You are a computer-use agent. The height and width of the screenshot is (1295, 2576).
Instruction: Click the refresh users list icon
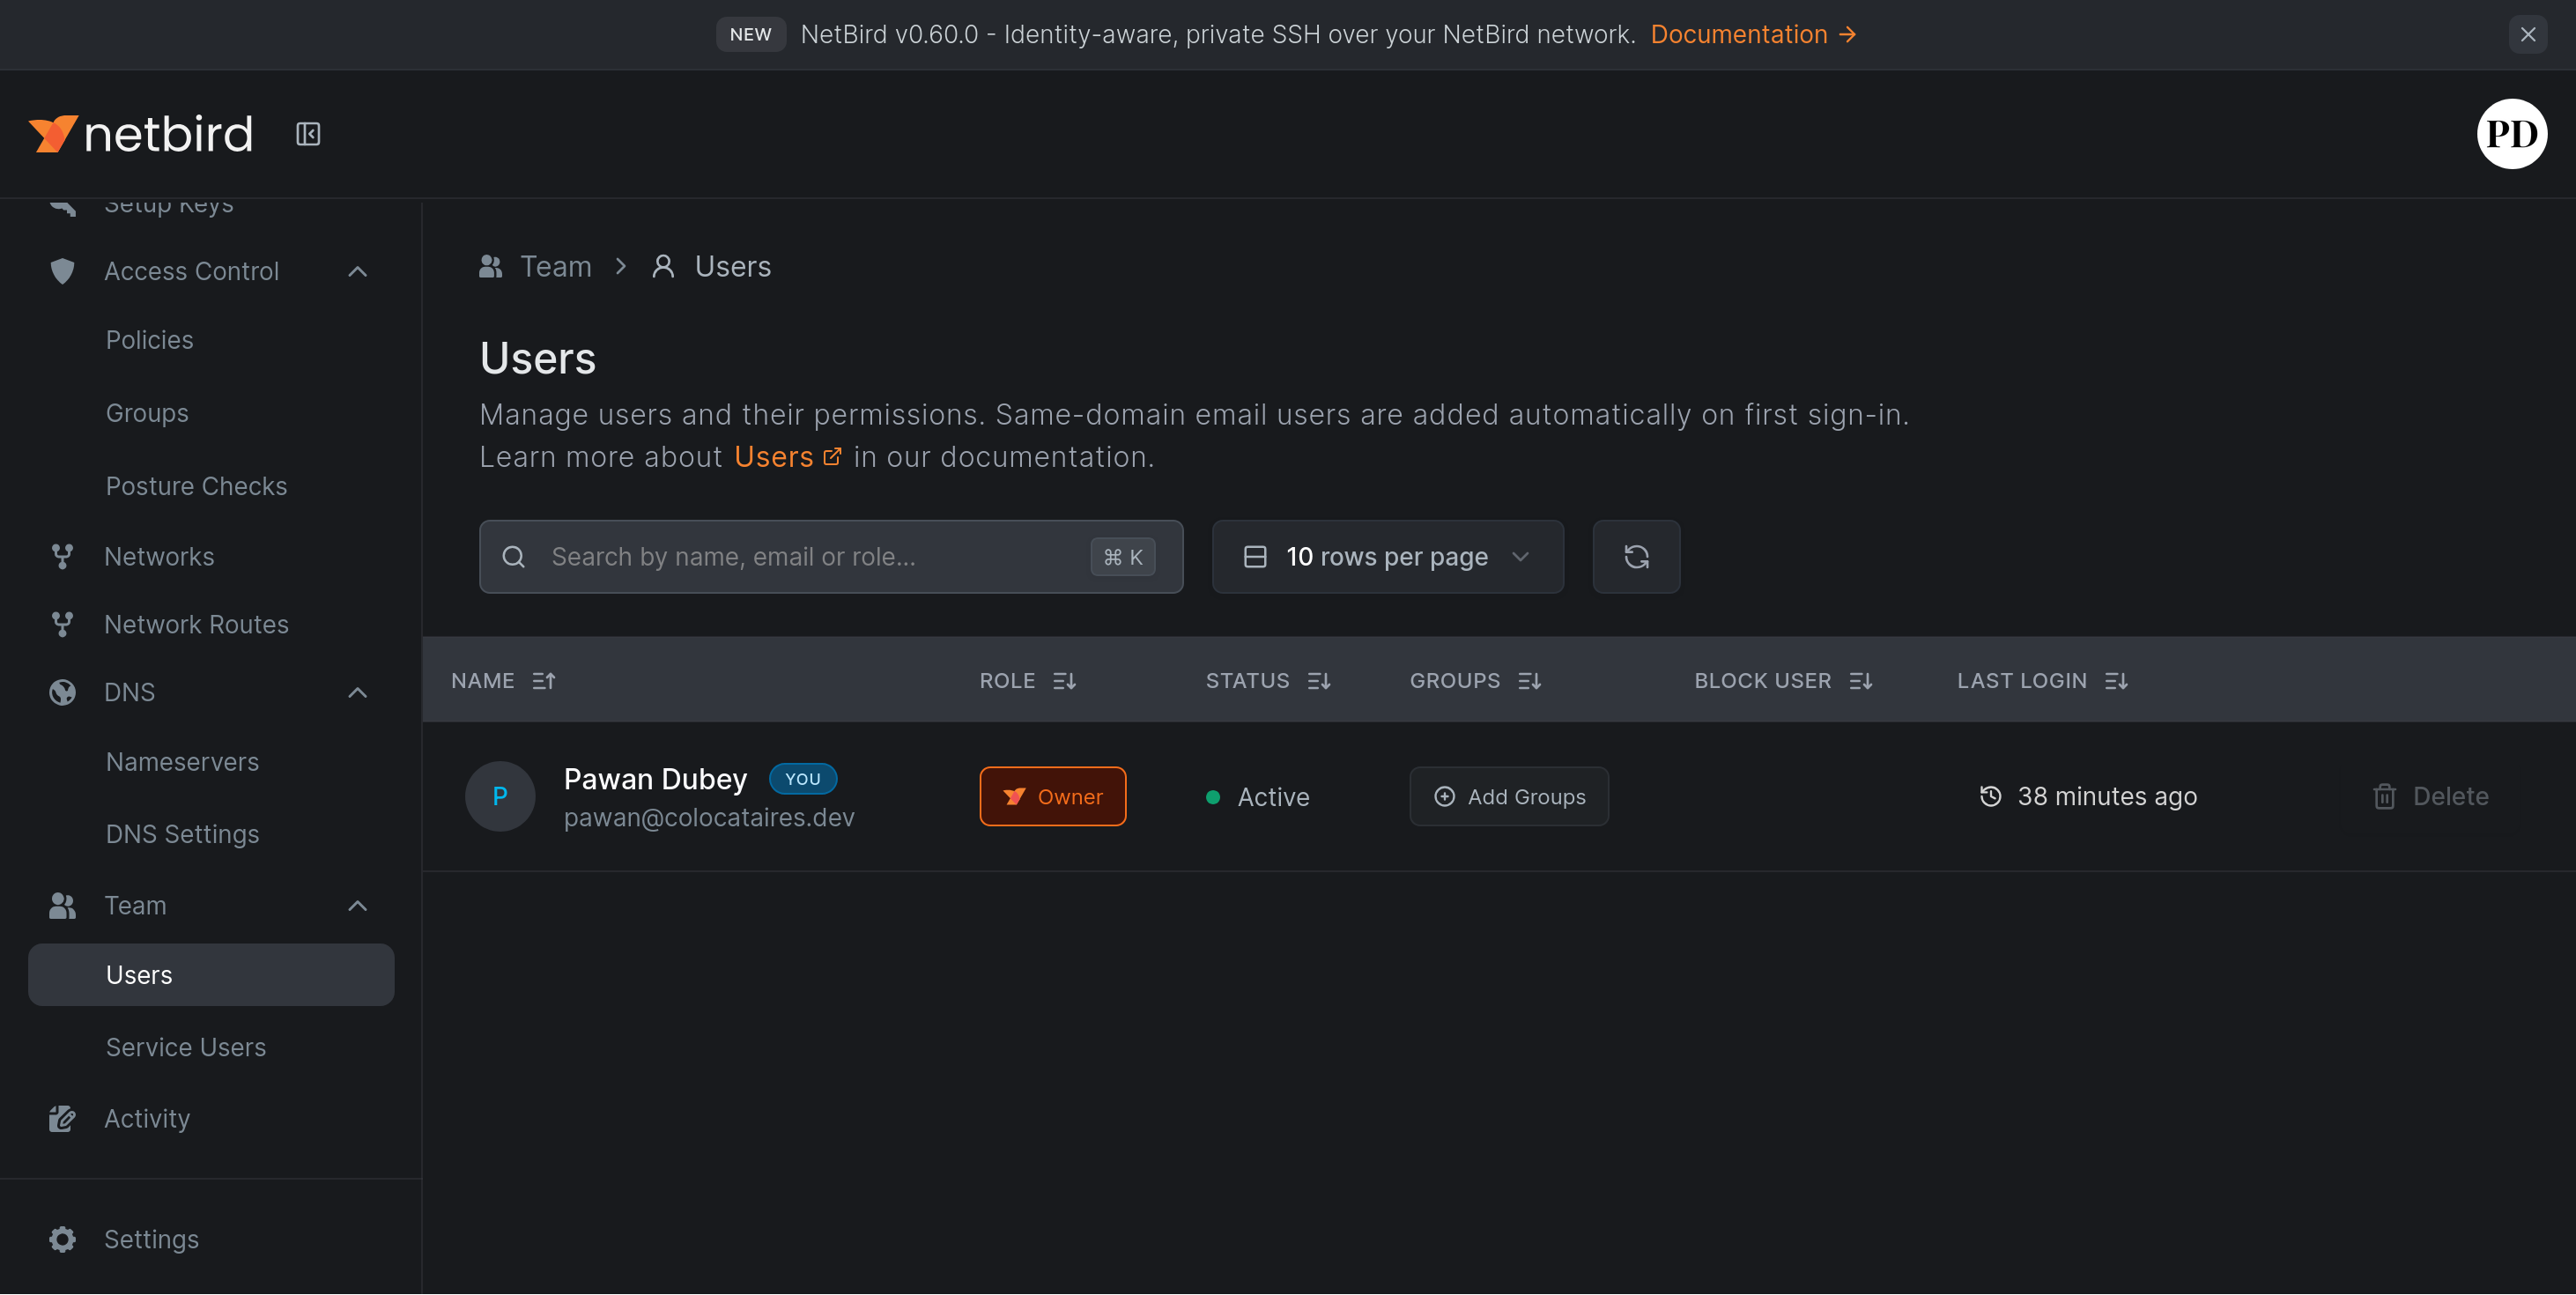pyautogui.click(x=1636, y=557)
